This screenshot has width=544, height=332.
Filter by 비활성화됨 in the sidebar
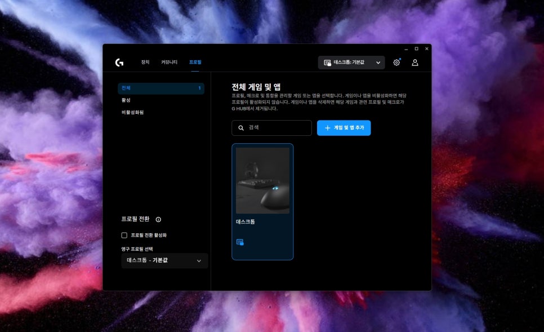(x=133, y=112)
